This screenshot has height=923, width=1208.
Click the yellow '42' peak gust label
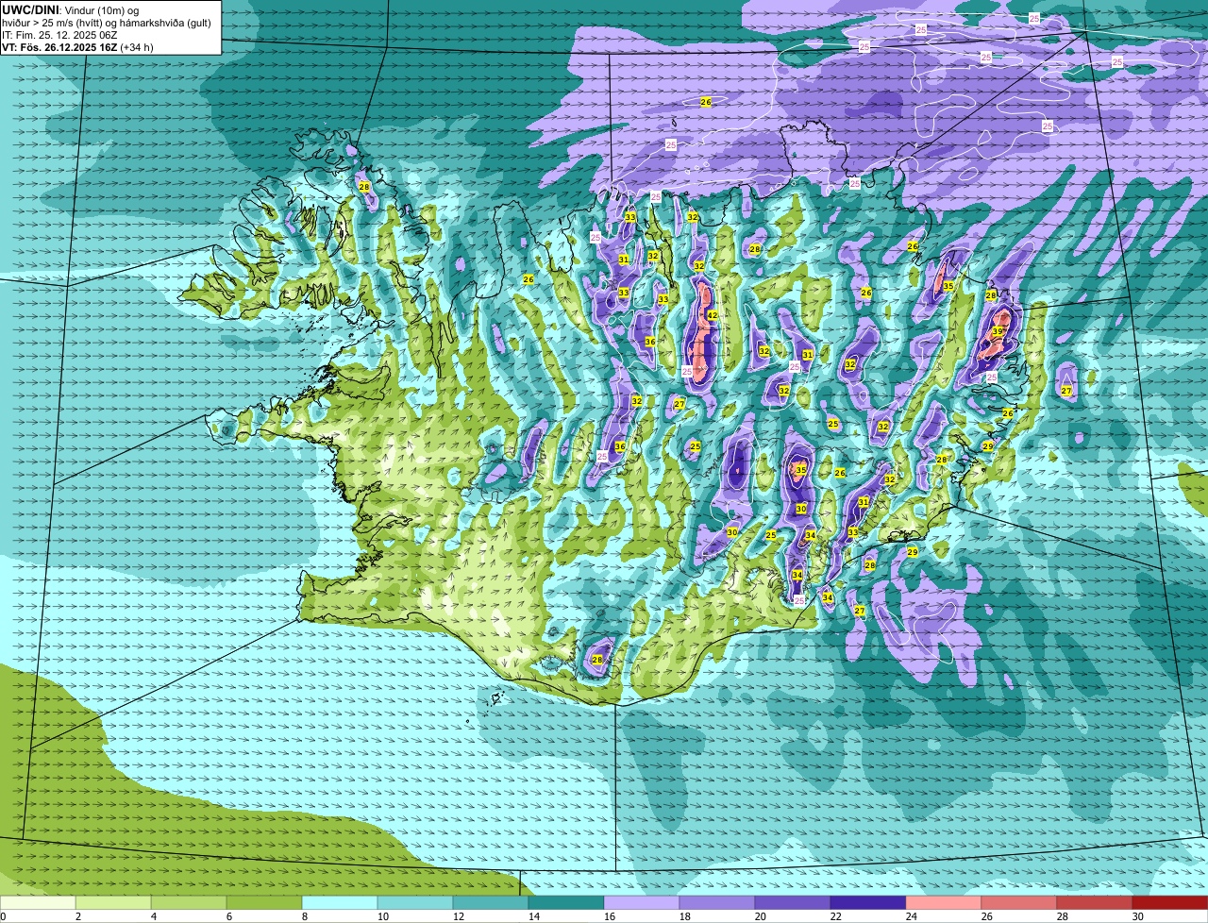[x=713, y=315]
